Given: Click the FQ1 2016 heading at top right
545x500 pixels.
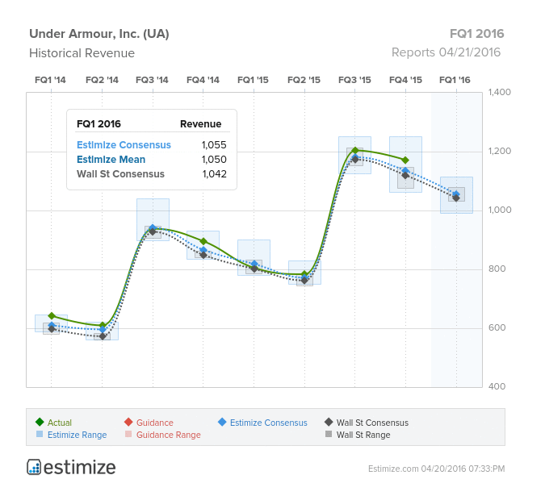Looking at the screenshot, I should click(x=476, y=34).
